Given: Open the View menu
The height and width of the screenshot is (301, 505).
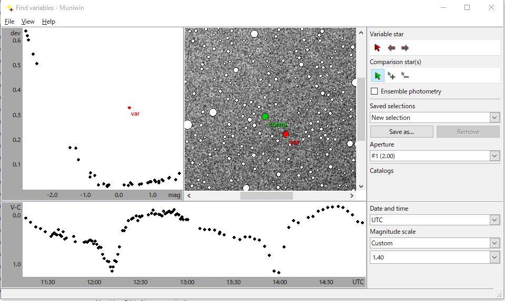Looking at the screenshot, I should [28, 22].
